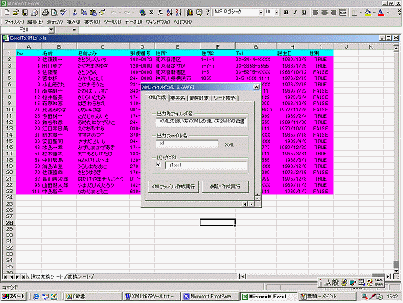Open the Fill Color dropdown arrow
Viewport: 403px width, 303px height.
coord(374,13)
